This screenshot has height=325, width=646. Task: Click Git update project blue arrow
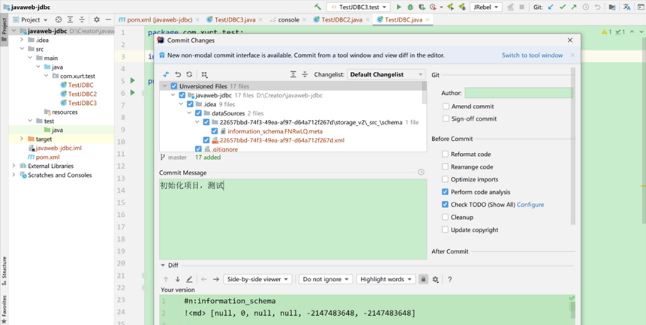(550, 7)
